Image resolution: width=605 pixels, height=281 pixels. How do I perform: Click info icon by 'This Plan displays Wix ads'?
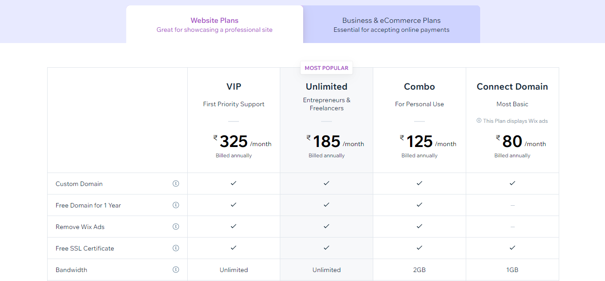479,121
